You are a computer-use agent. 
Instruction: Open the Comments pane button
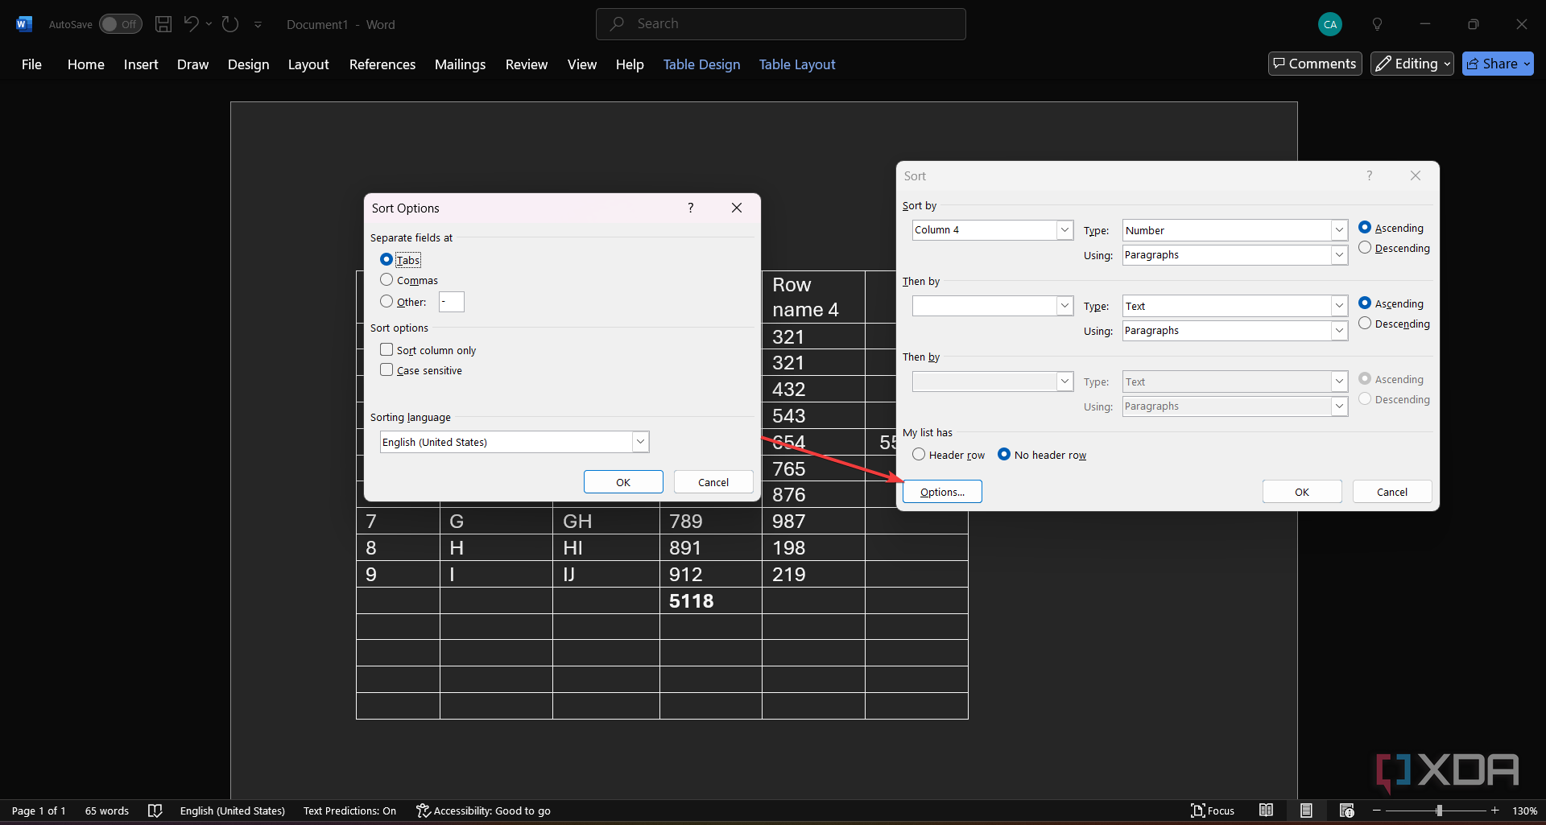pos(1315,64)
